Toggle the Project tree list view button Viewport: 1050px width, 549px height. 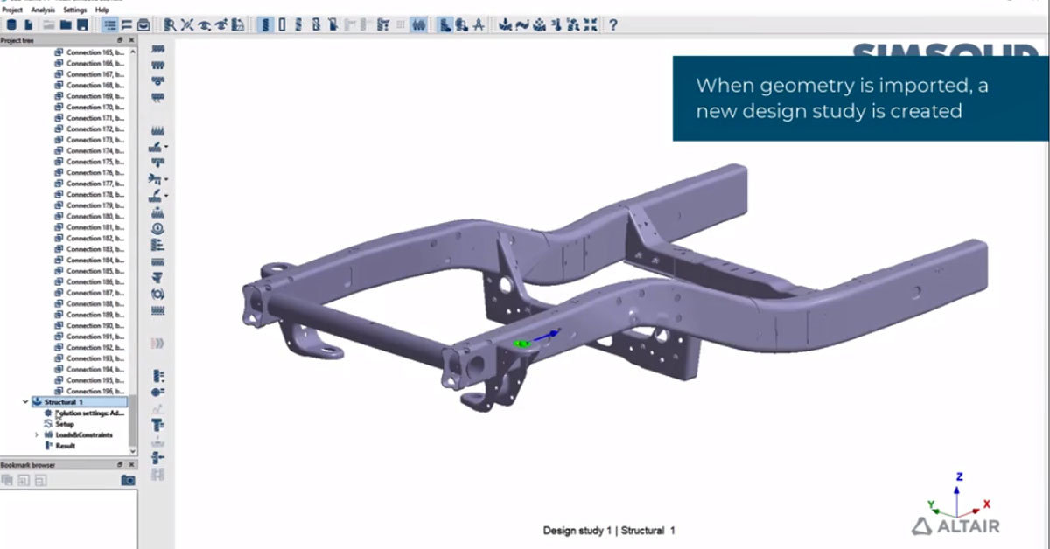coord(108,25)
